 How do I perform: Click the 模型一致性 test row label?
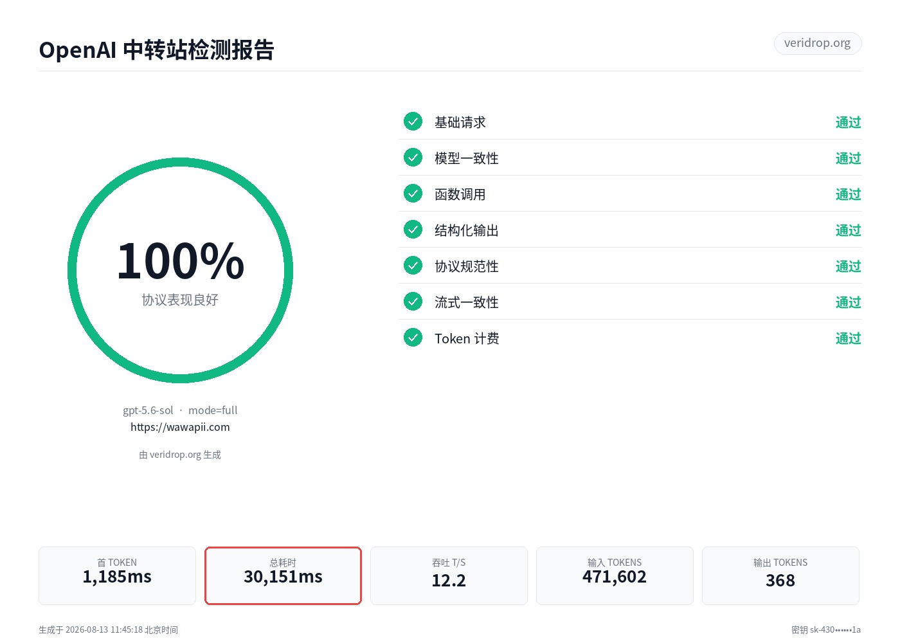(467, 158)
